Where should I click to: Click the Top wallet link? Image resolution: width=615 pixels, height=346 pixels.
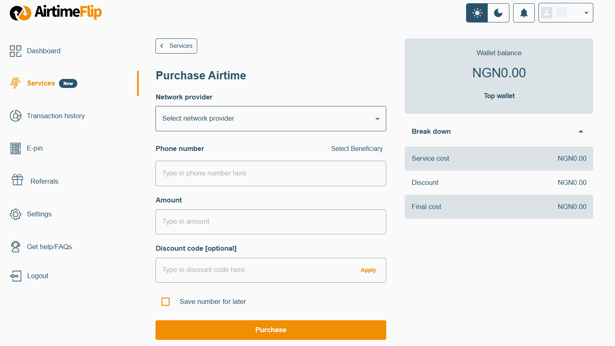499,96
